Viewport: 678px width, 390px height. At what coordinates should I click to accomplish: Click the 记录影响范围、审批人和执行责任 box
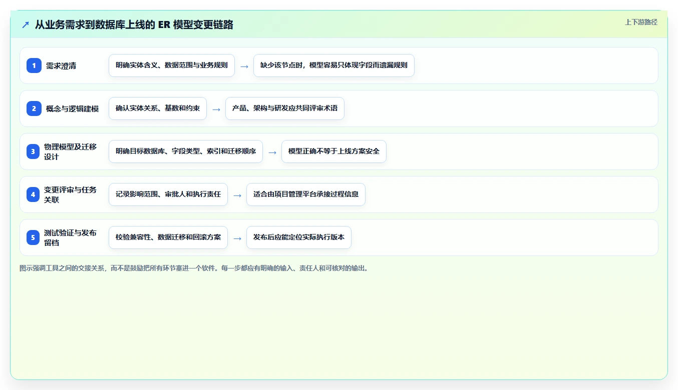coord(168,194)
